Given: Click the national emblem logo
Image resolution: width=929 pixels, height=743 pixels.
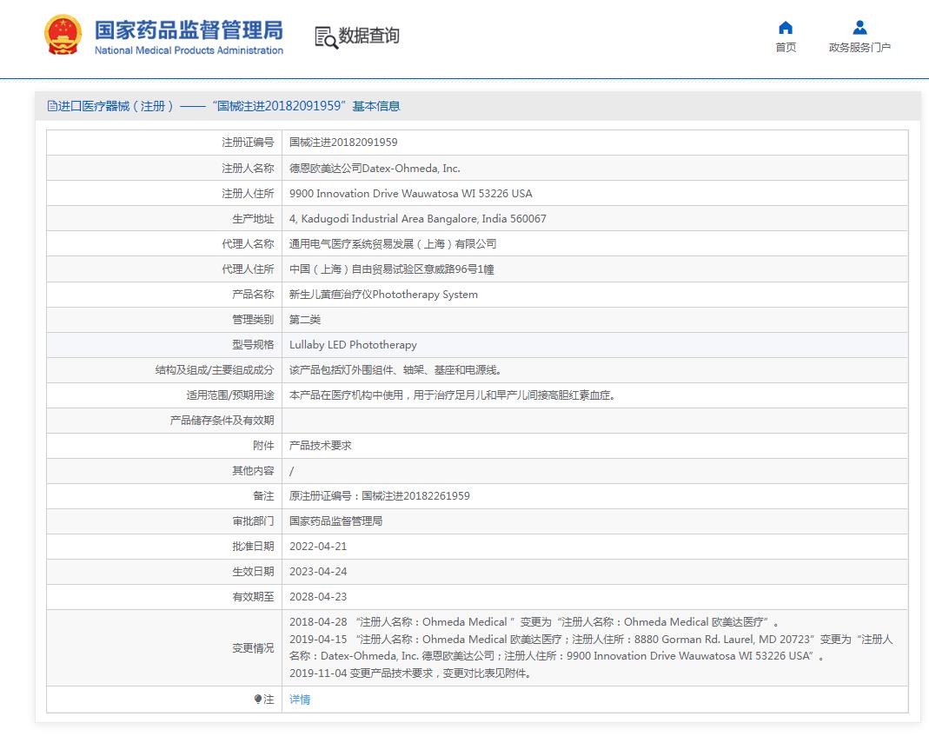Looking at the screenshot, I should click(63, 35).
